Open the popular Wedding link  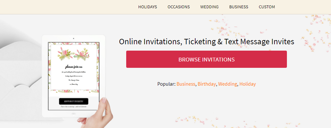pos(227,84)
